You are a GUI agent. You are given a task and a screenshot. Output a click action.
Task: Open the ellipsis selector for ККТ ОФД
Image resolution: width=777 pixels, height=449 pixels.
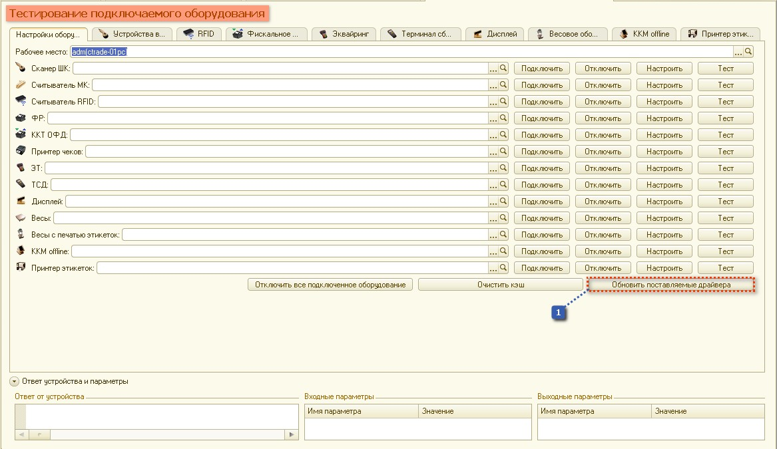click(x=493, y=135)
